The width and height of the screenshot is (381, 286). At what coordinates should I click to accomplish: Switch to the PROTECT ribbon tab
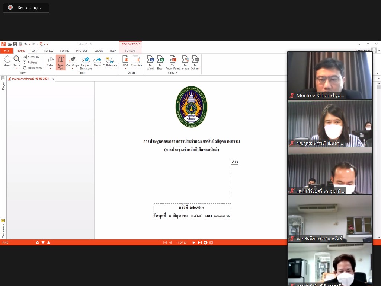(x=81, y=51)
